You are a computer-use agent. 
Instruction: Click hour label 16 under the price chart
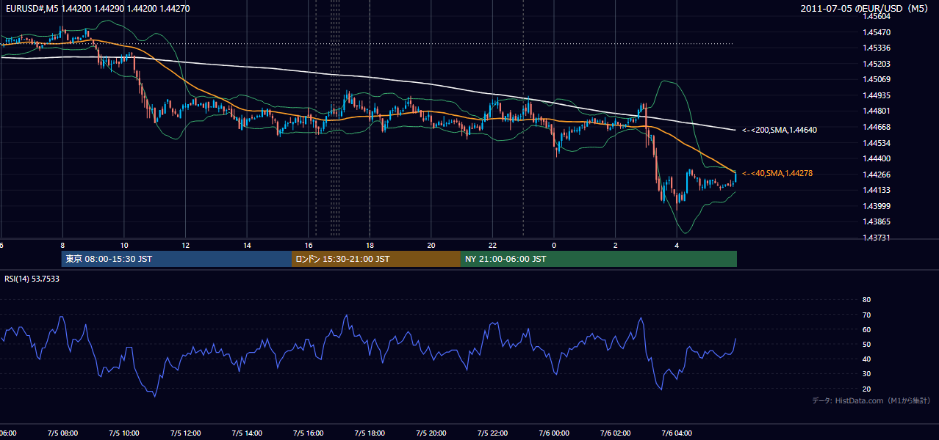[x=309, y=246]
